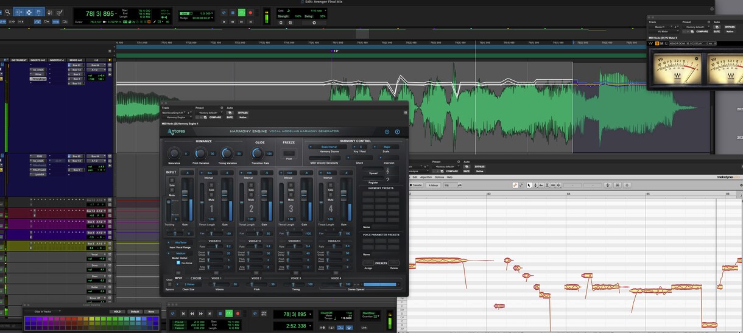Screen dimensions: 743x333
Task: Click Melodyne quantize time macro icon
Action: coord(617,185)
